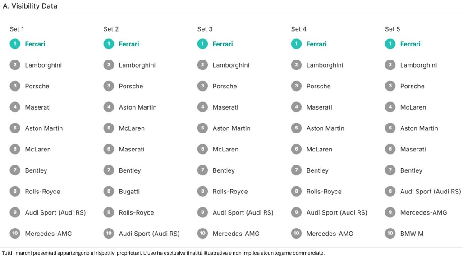This screenshot has height=257, width=463.
Task: Select Mercedes-AMG in Set 1
Action: pos(48,234)
